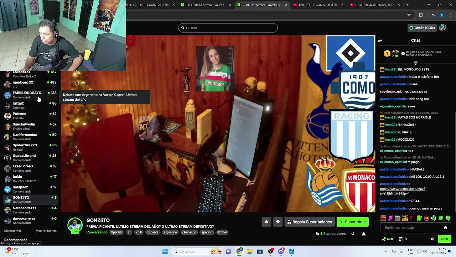456x257 pixels.
Task: Open the Chrome profile M icon
Action: click(442, 15)
